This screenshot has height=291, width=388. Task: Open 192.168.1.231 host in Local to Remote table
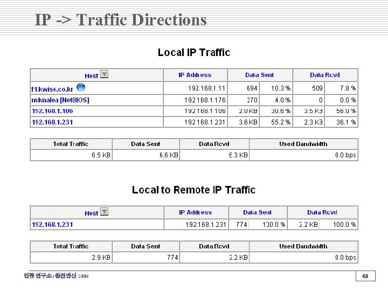pos(52,224)
